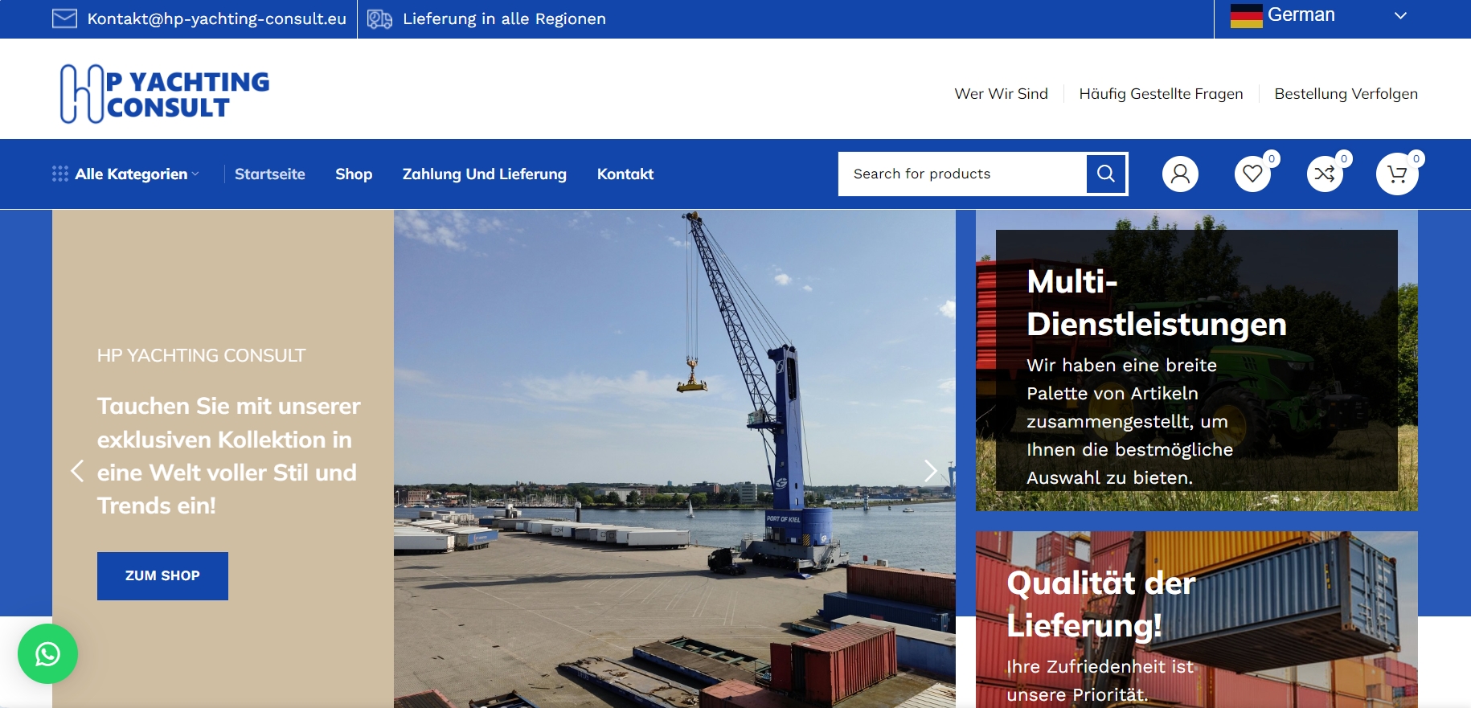The height and width of the screenshot is (708, 1471).
Task: Click the Multi-Dienstleistungen banner
Action: (1196, 360)
